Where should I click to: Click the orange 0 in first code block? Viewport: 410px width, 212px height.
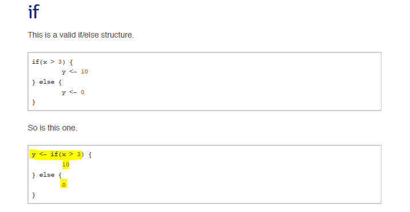82,92
